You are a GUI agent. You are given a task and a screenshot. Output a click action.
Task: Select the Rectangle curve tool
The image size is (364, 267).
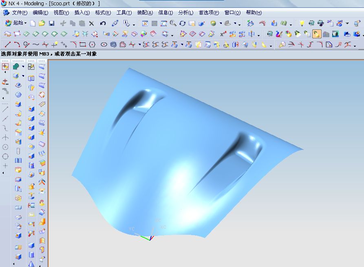coord(83,44)
